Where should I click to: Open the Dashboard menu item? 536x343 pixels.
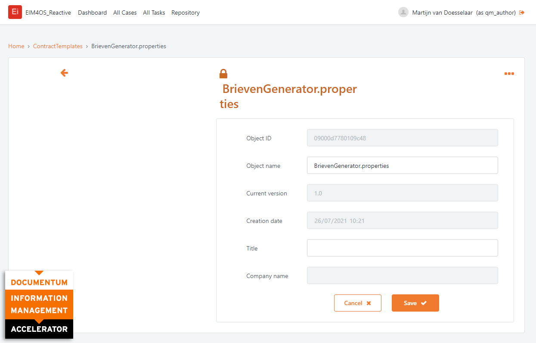[92, 12]
